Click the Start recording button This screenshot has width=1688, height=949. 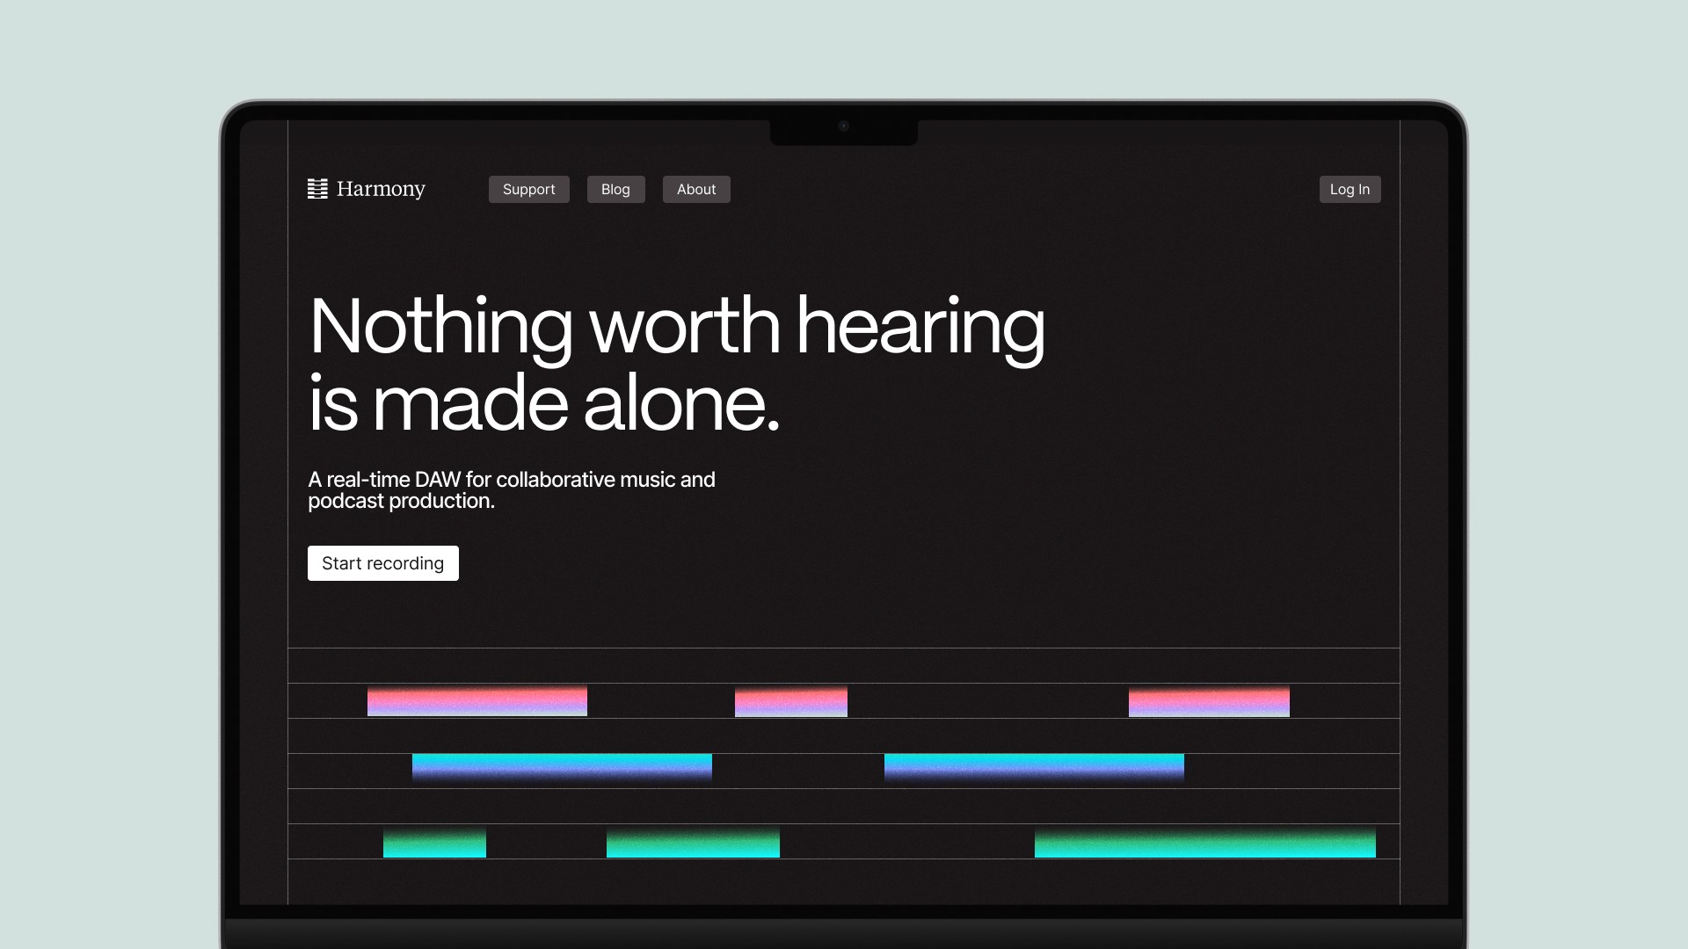pyautogui.click(x=383, y=563)
